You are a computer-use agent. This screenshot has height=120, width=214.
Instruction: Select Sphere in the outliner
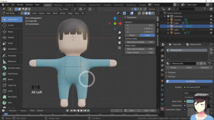pos(177,33)
